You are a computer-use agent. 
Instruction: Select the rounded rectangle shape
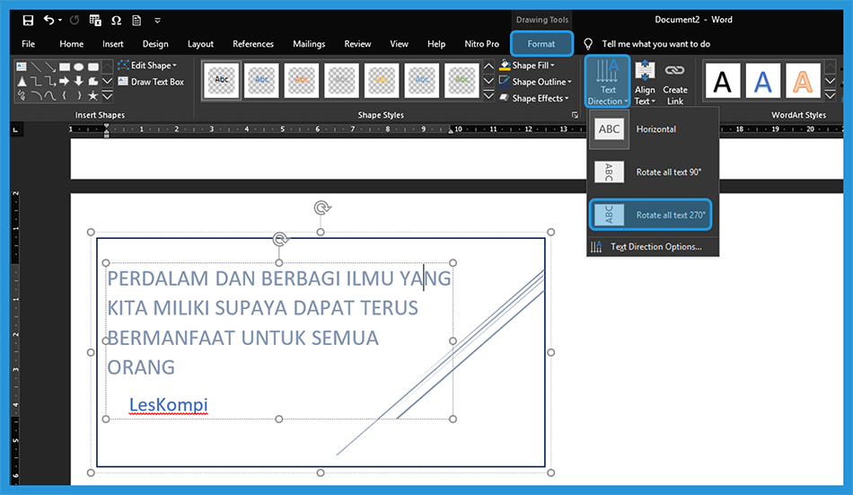pos(93,66)
